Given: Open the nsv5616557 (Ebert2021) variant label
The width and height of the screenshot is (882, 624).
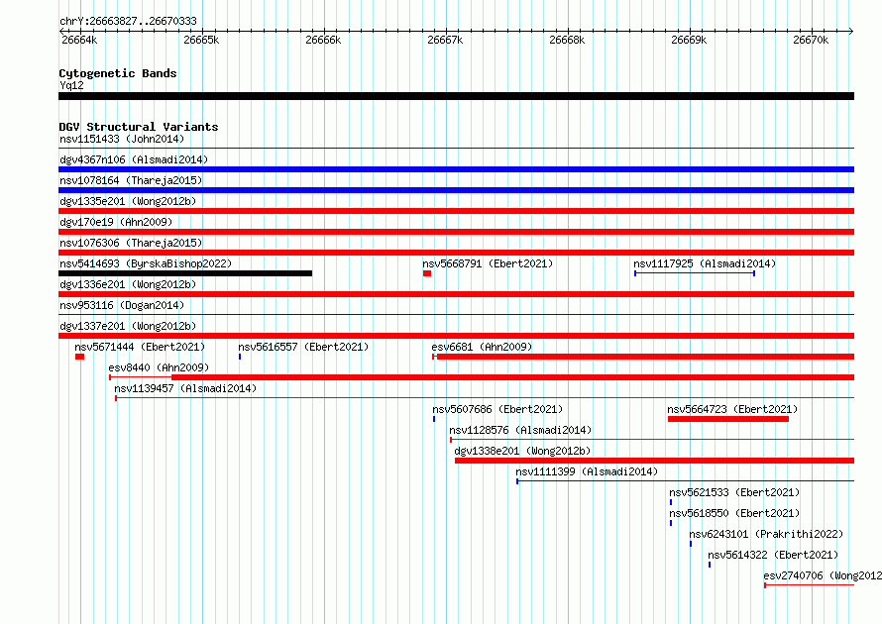Looking at the screenshot, I should [303, 347].
